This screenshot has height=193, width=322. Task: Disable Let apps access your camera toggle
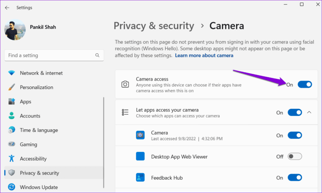[x=295, y=112]
